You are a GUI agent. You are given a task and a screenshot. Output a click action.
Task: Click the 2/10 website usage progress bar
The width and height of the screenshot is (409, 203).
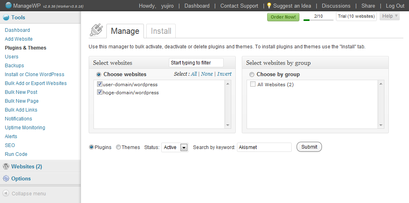point(318,20)
